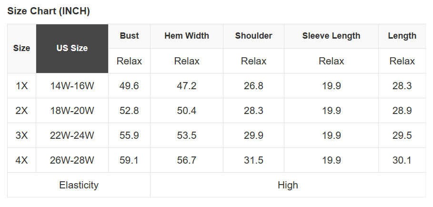
Task: Select the 4X size row label
Action: (x=21, y=160)
